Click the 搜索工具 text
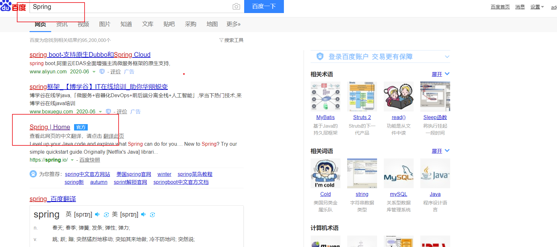 point(234,40)
